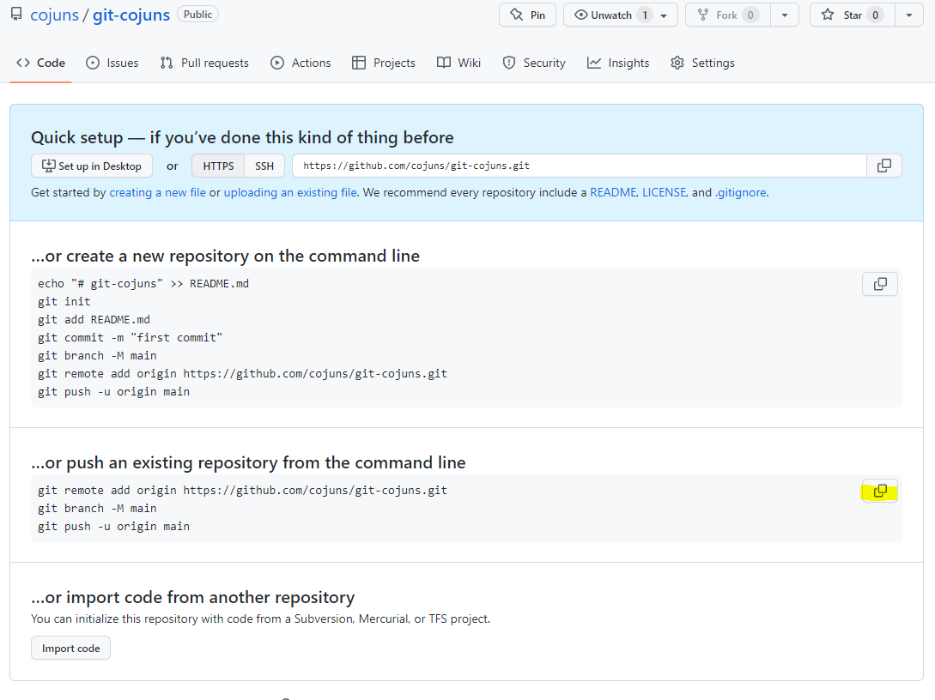Click the 'git add README.md' line
Screen dimensions: 935x700
point(94,319)
